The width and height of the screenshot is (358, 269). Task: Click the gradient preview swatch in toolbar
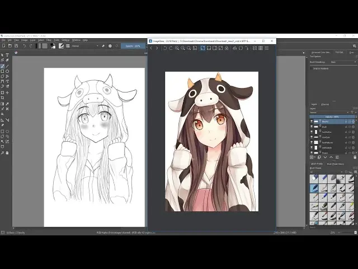[x=38, y=46]
